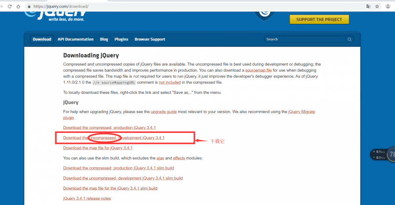395x205 pixels.
Task: Download uncompressed development 3.4.1 slim build
Action: tap(123, 178)
